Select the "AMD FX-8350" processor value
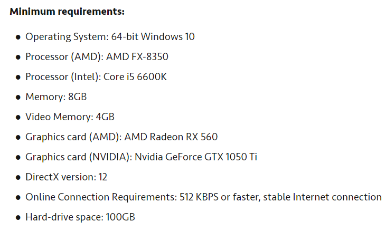The image size is (386, 231). pos(137,57)
